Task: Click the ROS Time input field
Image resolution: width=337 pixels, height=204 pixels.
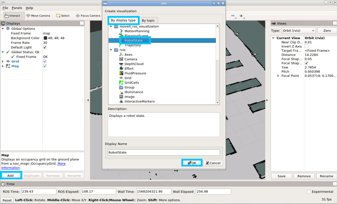Action: pos(38,191)
